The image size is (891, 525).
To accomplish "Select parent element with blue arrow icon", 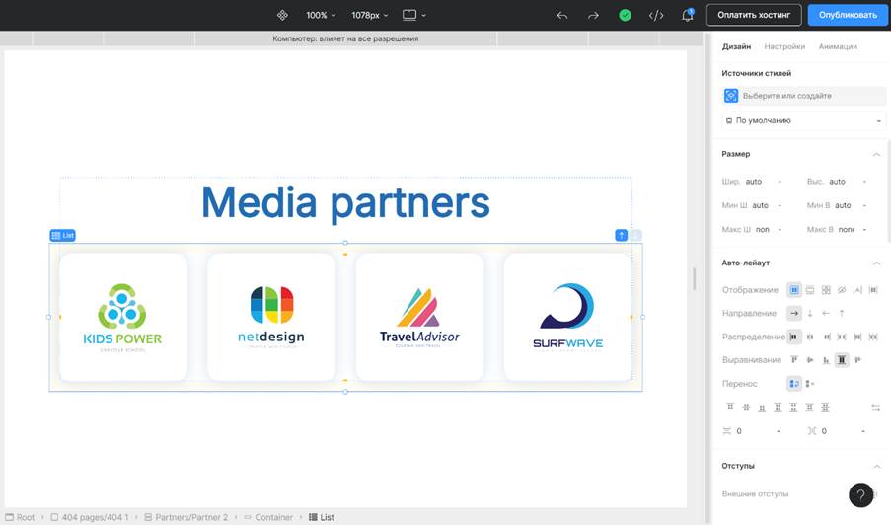I will (621, 235).
